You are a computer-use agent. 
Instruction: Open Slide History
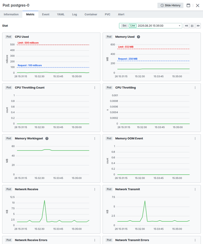[170, 5]
